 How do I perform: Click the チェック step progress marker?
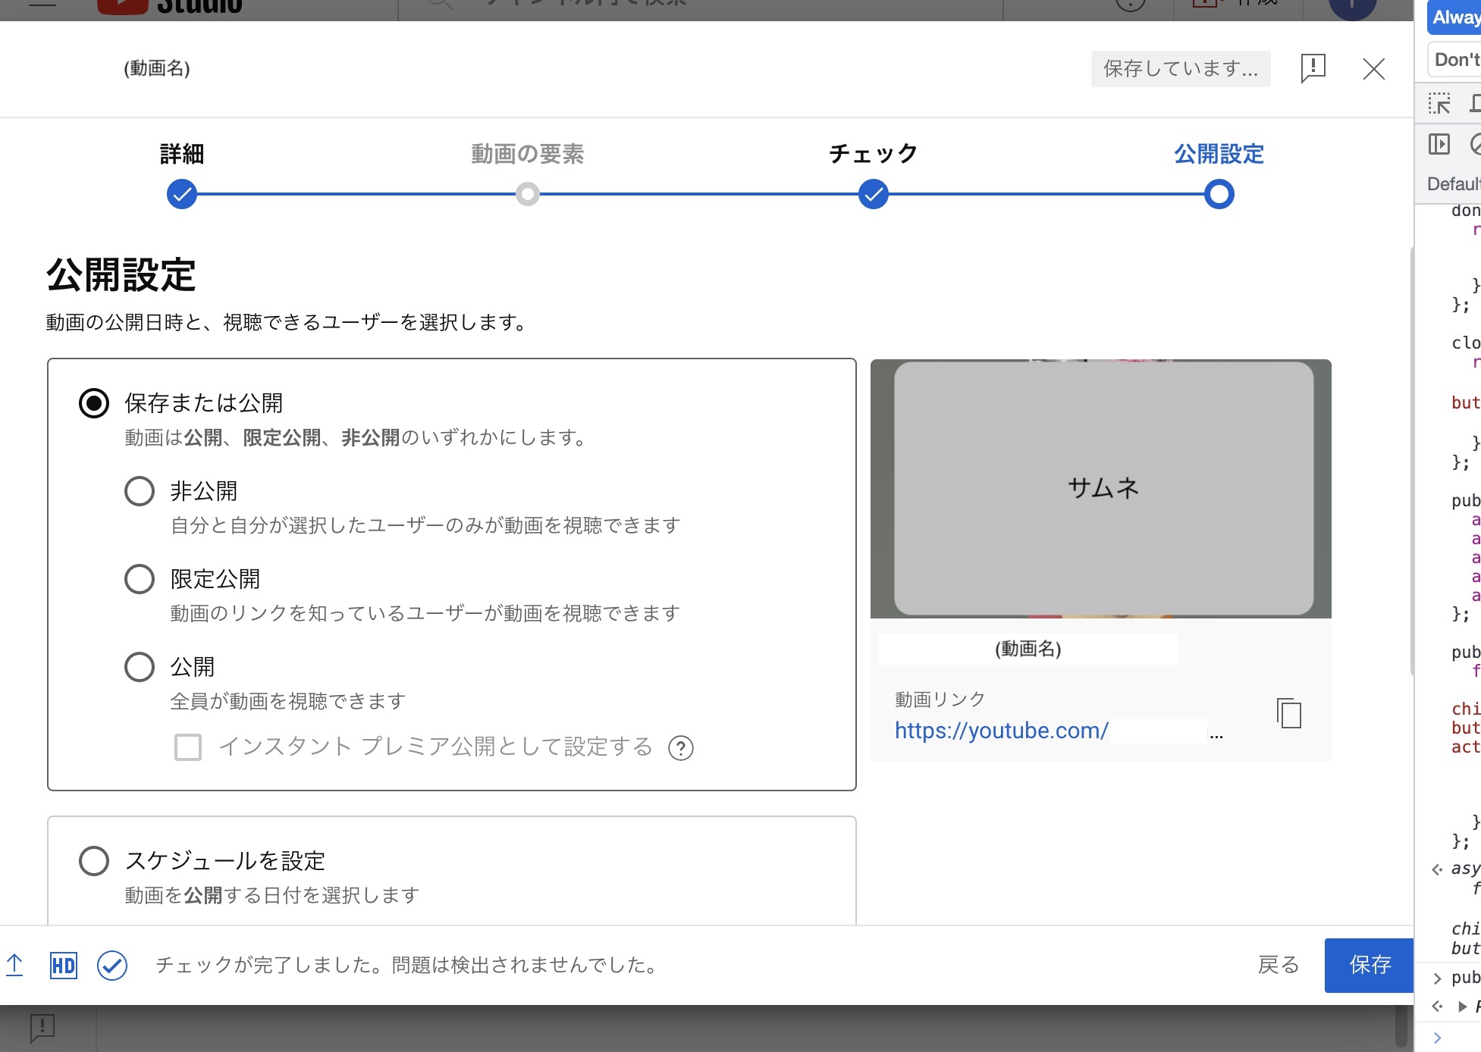point(873,194)
